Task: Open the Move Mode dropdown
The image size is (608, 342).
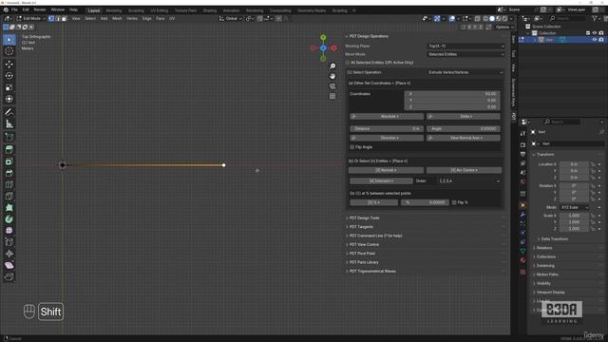Action: [465, 54]
